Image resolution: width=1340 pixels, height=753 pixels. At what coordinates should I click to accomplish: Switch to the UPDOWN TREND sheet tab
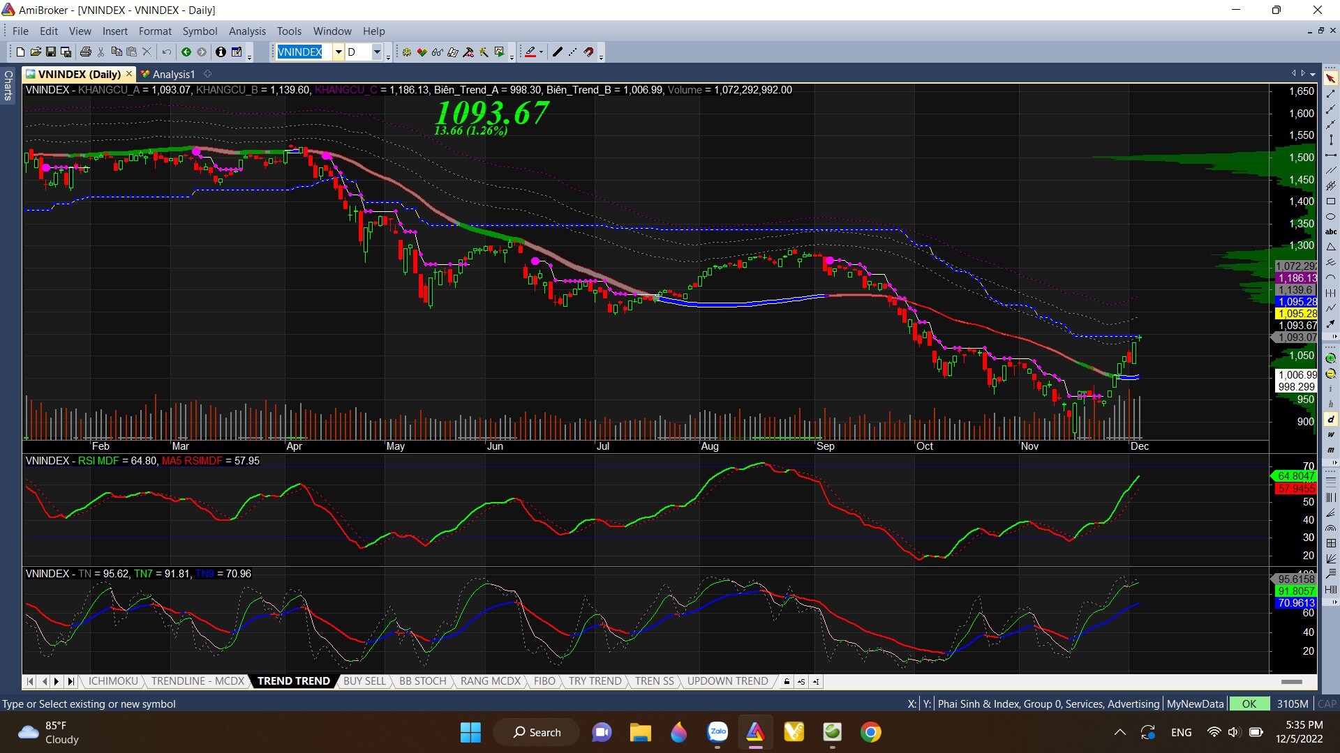[727, 681]
